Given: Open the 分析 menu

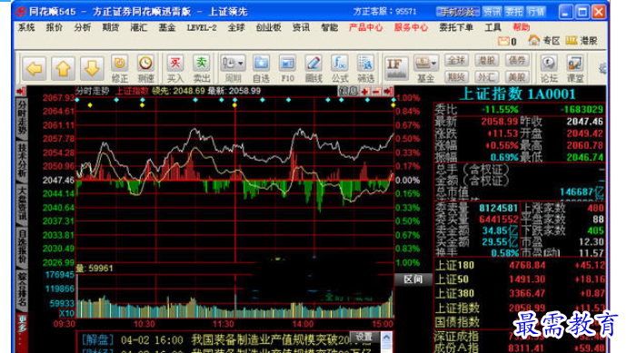Looking at the screenshot, I should (83, 27).
